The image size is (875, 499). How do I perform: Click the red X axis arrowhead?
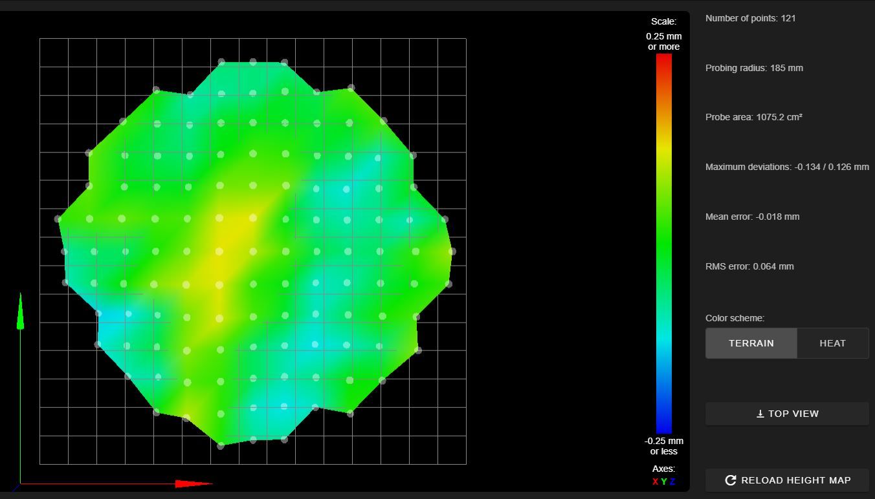194,483
